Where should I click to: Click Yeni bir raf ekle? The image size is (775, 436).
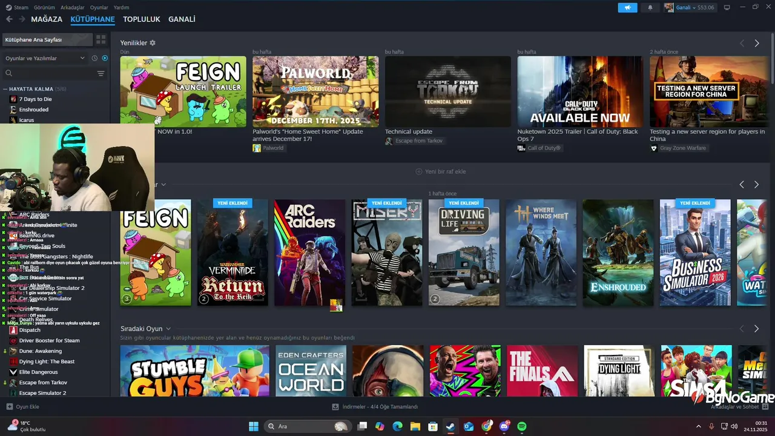click(x=441, y=171)
